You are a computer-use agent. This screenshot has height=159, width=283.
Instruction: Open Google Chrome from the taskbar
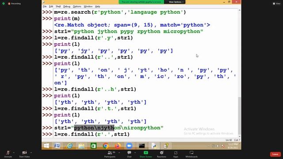pos(106,146)
